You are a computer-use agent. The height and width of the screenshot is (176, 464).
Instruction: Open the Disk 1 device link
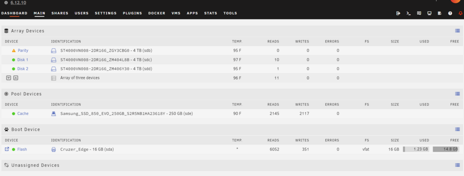pos(23,60)
